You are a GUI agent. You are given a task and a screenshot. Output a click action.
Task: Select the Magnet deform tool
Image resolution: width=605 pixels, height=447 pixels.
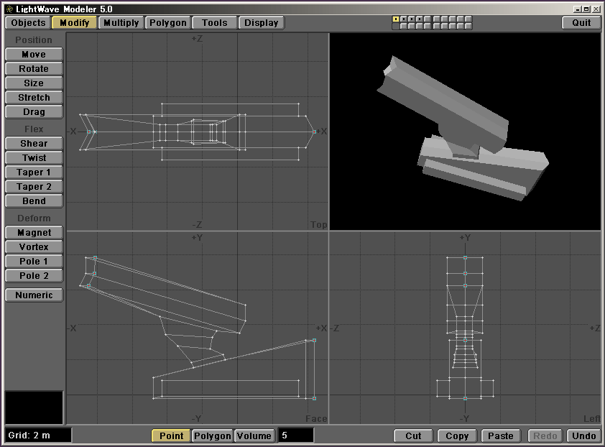(34, 233)
